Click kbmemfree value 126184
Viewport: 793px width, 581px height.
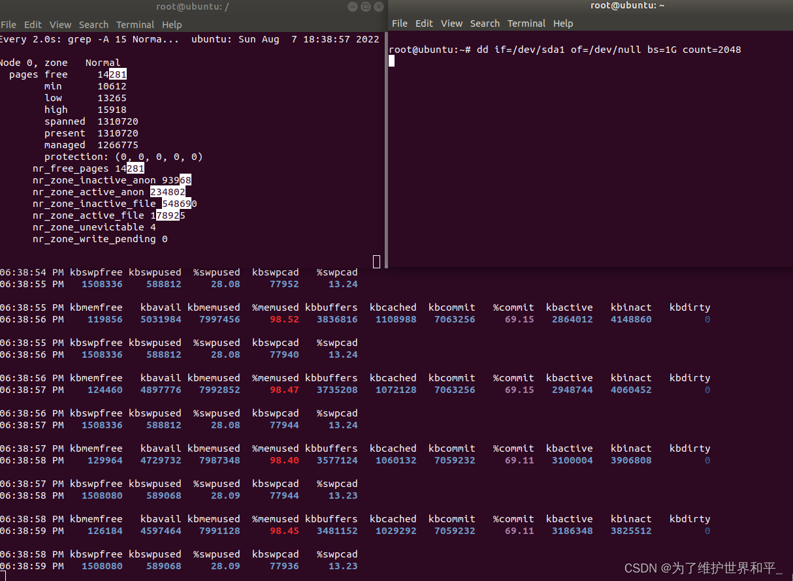tap(105, 531)
